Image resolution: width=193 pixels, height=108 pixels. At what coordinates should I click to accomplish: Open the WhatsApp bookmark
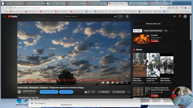[x=158, y=11]
